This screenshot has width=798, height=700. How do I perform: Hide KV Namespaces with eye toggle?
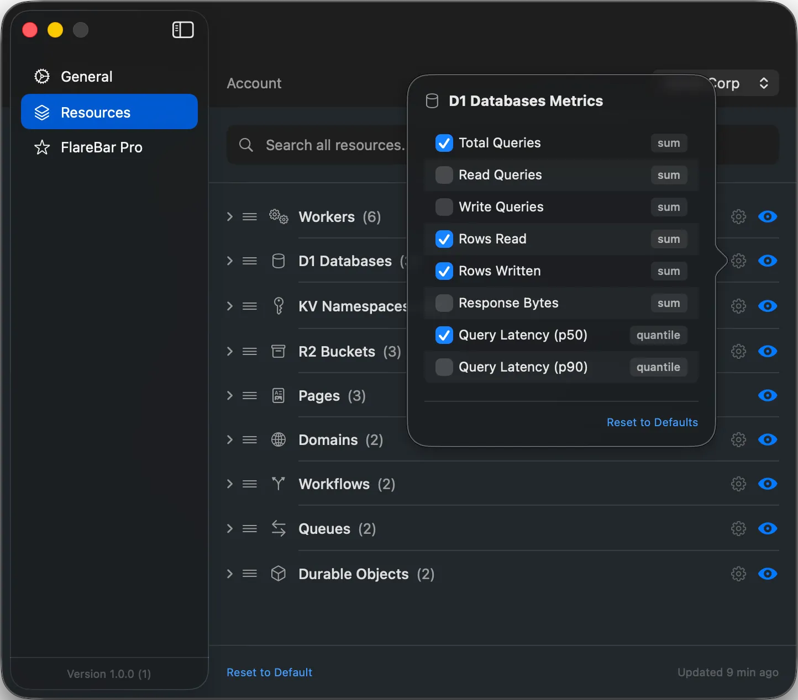[x=768, y=306]
